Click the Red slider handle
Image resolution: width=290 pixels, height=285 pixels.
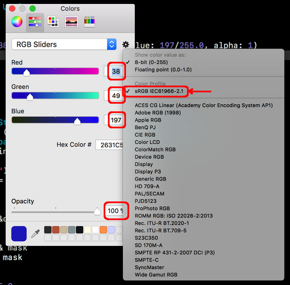point(27,73)
